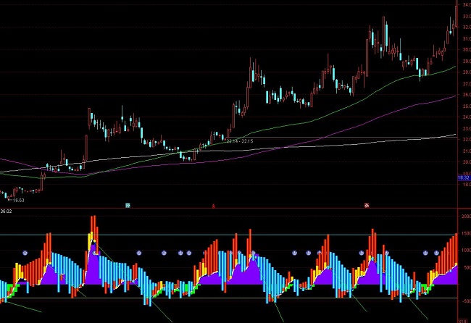Screen dimensions: 471x323
Task: Click the leftmost smiley signal marker in indicator panel
Action: [25, 253]
